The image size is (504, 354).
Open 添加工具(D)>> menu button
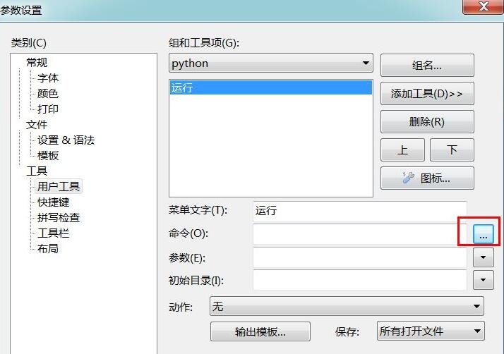coord(427,94)
